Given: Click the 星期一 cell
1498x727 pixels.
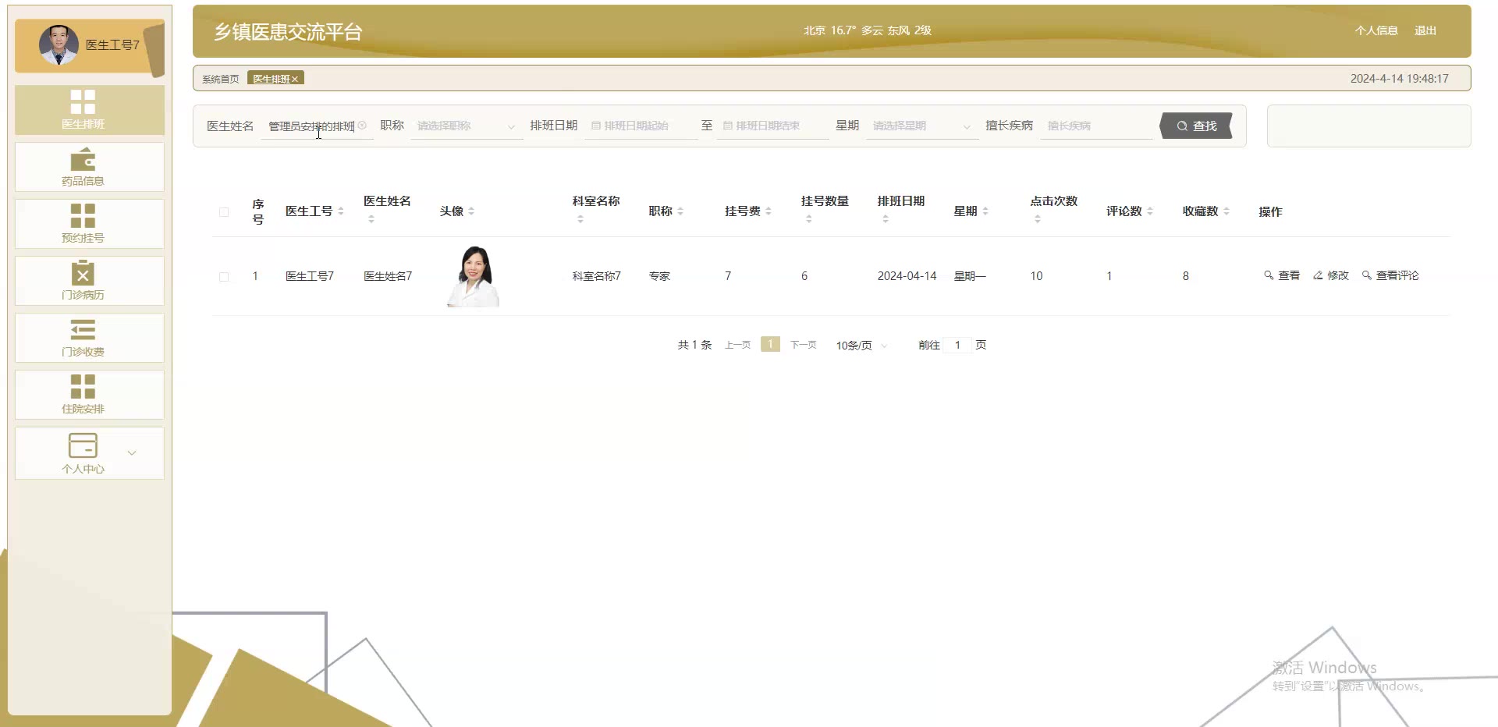Looking at the screenshot, I should tap(970, 276).
